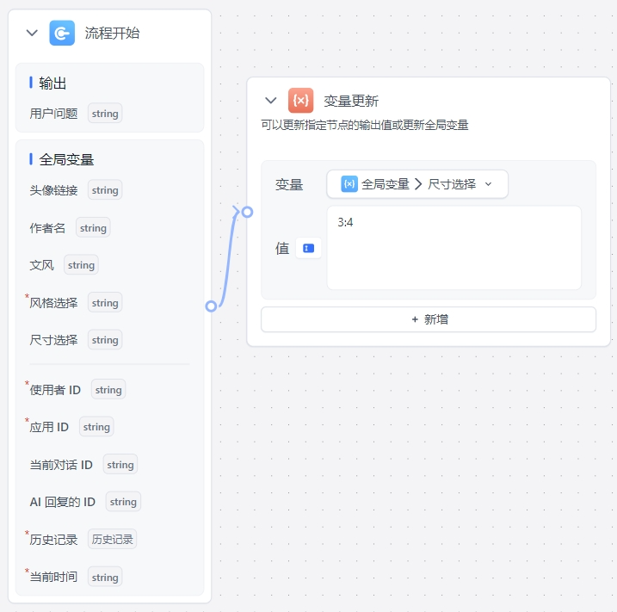Click the string tag beside 文风
The width and height of the screenshot is (617, 612).
pyautogui.click(x=81, y=265)
